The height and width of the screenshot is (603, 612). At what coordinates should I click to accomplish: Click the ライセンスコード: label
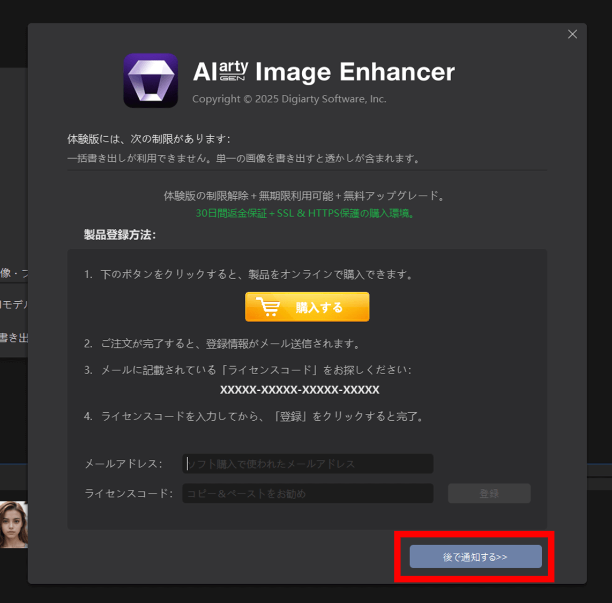(x=129, y=493)
